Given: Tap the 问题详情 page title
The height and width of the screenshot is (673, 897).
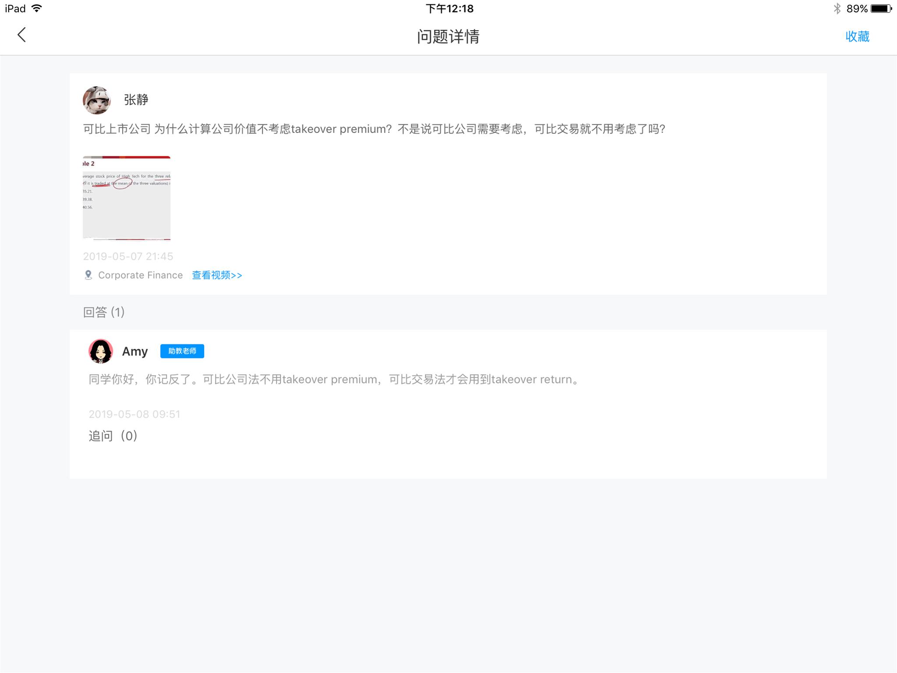Looking at the screenshot, I should 448,36.
